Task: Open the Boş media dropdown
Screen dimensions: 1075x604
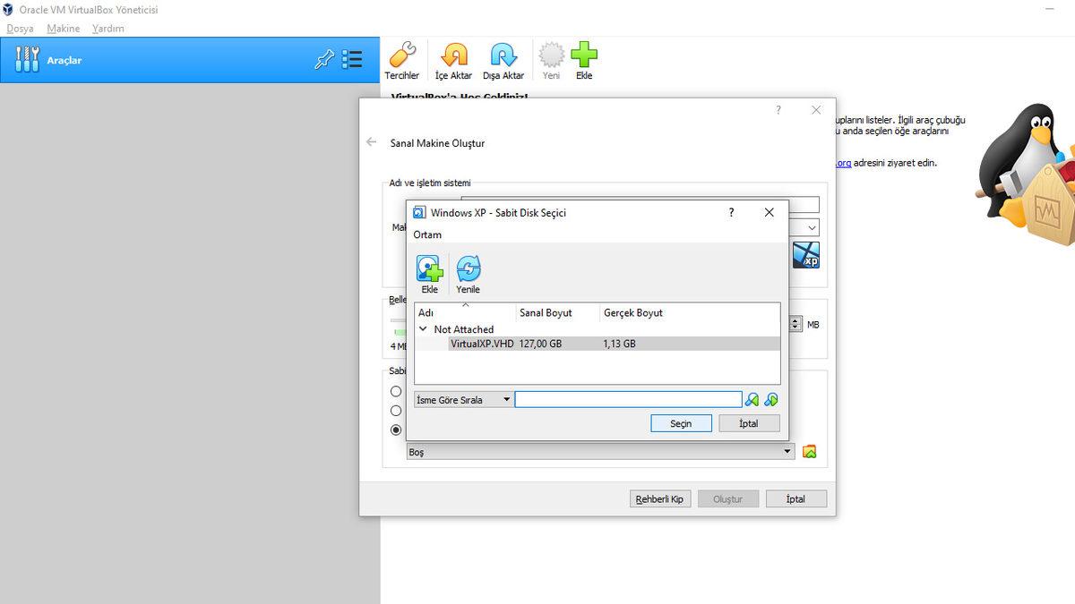Action: 787,452
